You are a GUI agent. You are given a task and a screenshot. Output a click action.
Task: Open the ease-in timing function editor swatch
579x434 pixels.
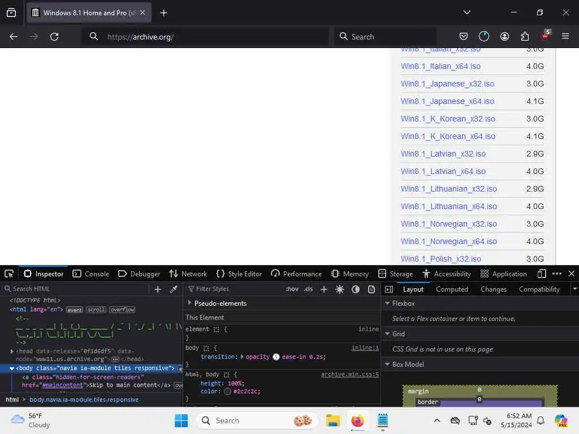276,357
